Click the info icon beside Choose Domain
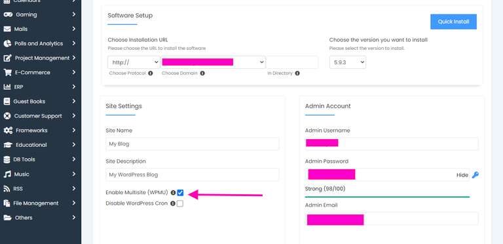The width and height of the screenshot is (503, 244). 202,73
